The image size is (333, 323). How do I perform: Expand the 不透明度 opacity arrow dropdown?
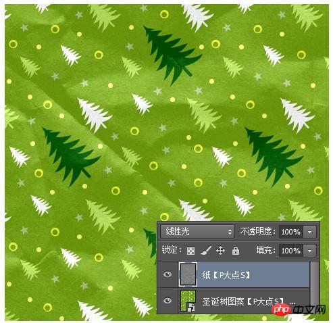pyautogui.click(x=310, y=232)
